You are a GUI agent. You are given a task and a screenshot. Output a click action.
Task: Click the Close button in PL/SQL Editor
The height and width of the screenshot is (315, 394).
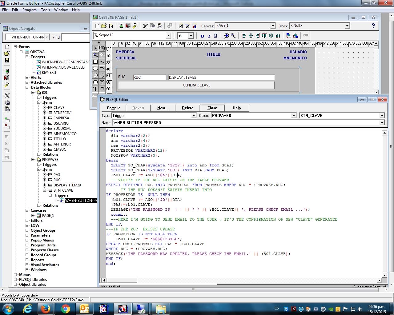[x=212, y=108]
